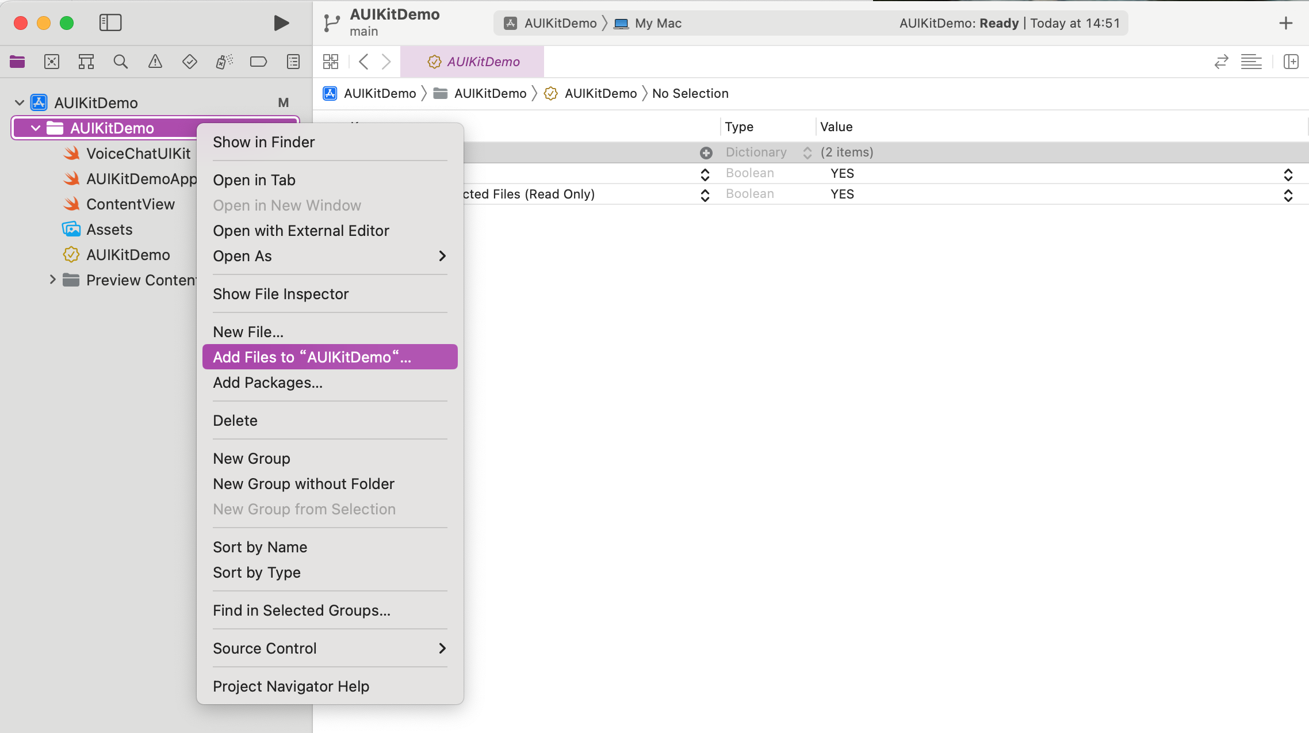Open the Dictionary type popup
The height and width of the screenshot is (733, 1309).
807,152
